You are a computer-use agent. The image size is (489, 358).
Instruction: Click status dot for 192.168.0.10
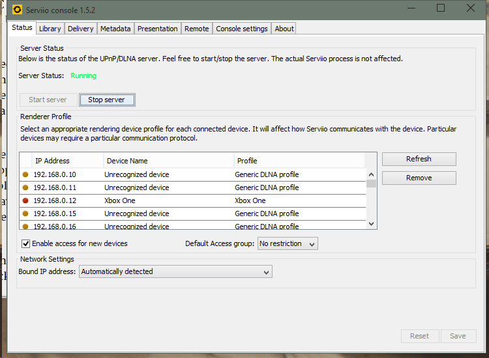click(x=25, y=174)
